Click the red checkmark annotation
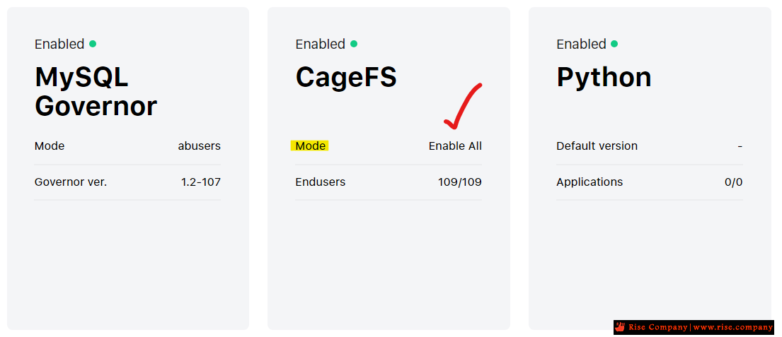Image resolution: width=782 pixels, height=337 pixels. tap(463, 105)
